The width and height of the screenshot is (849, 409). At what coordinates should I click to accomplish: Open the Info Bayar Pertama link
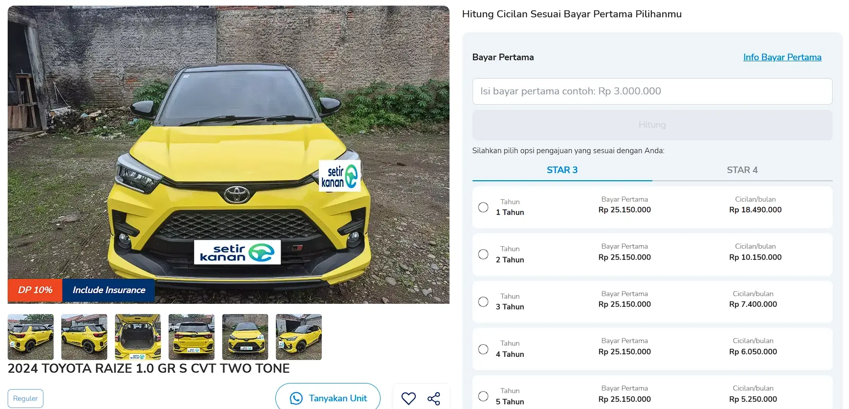[782, 57]
